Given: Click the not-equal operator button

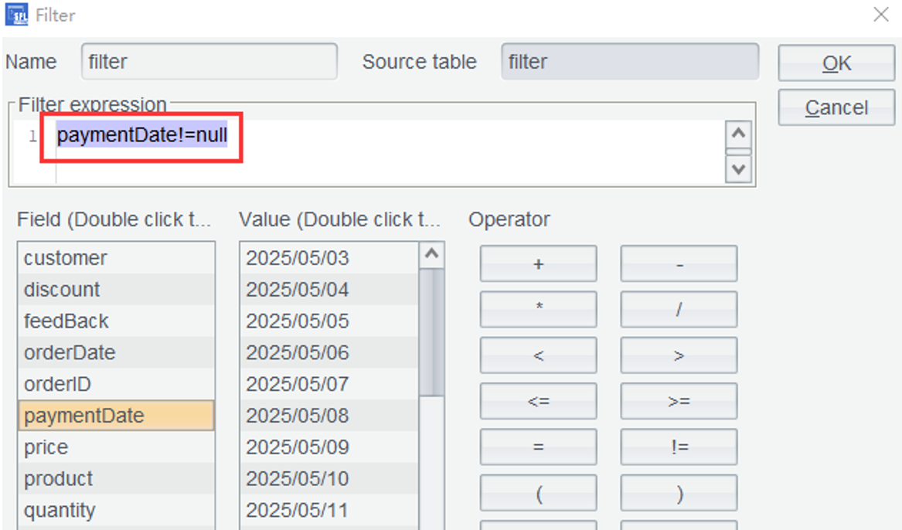Looking at the screenshot, I should coord(679,447).
